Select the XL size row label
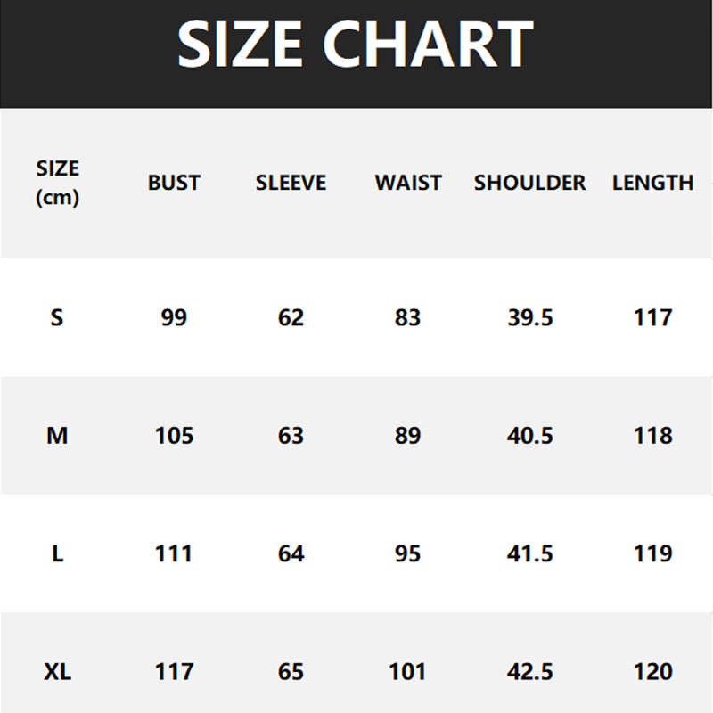 [57, 671]
